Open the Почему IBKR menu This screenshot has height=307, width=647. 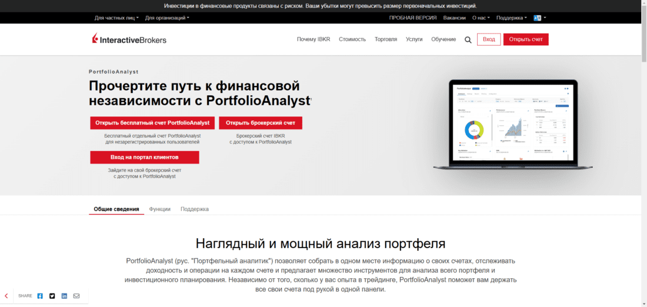pos(314,39)
